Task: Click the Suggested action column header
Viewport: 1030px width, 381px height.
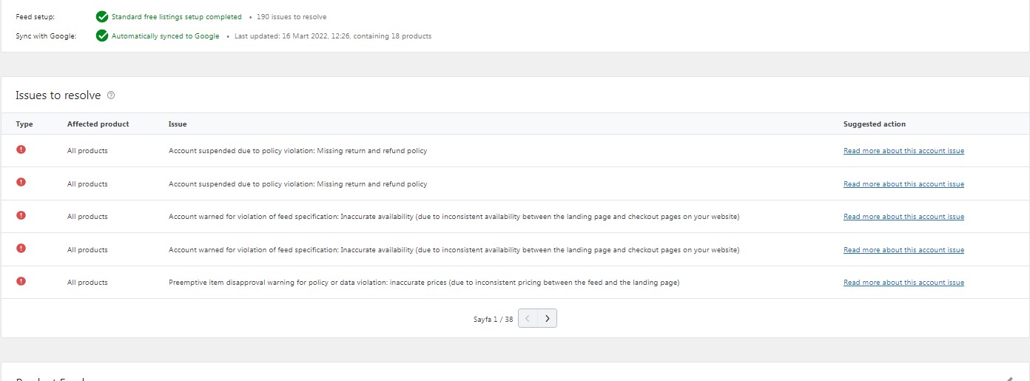Action: 875,124
